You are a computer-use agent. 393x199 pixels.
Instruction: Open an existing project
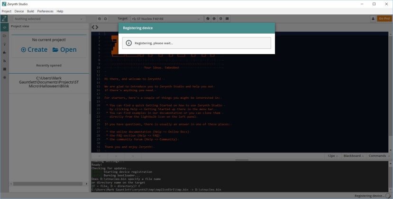coord(64,50)
